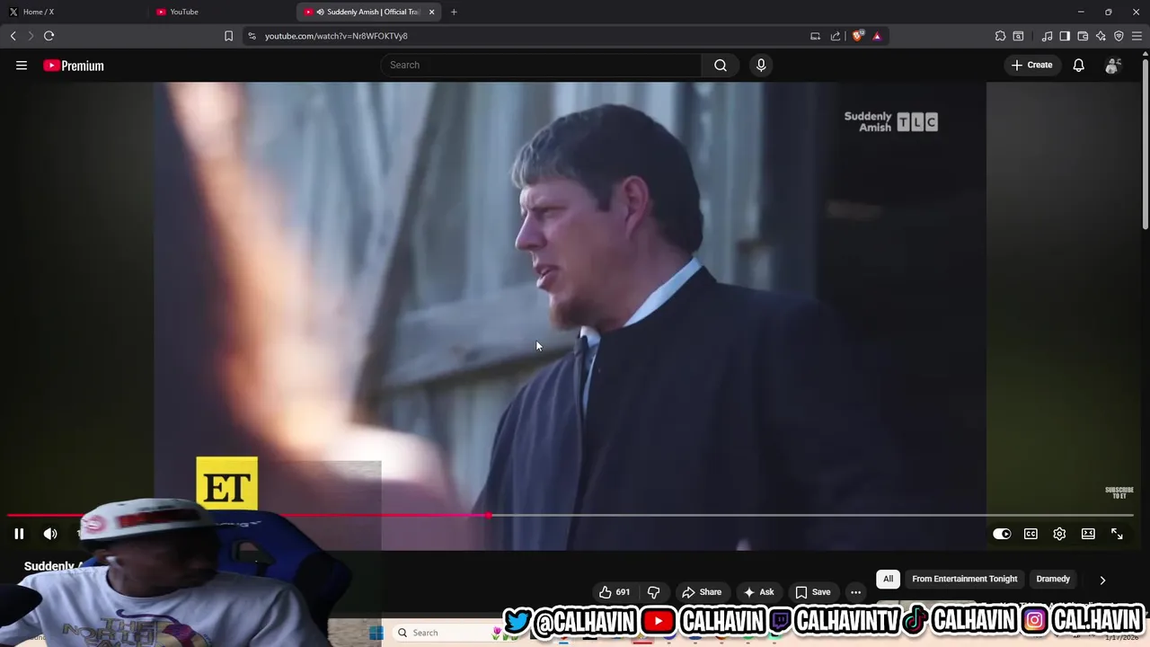Screen dimensions: 1150x647
Task: Open the media playlist music note icon
Action: coord(1047,36)
